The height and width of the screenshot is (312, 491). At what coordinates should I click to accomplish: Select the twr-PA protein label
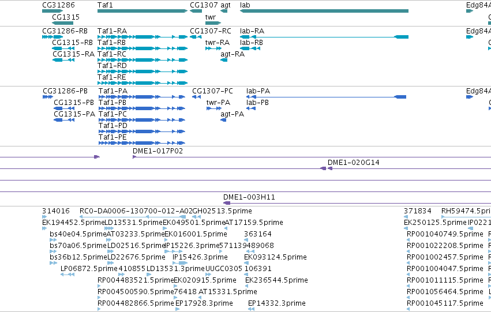point(218,103)
